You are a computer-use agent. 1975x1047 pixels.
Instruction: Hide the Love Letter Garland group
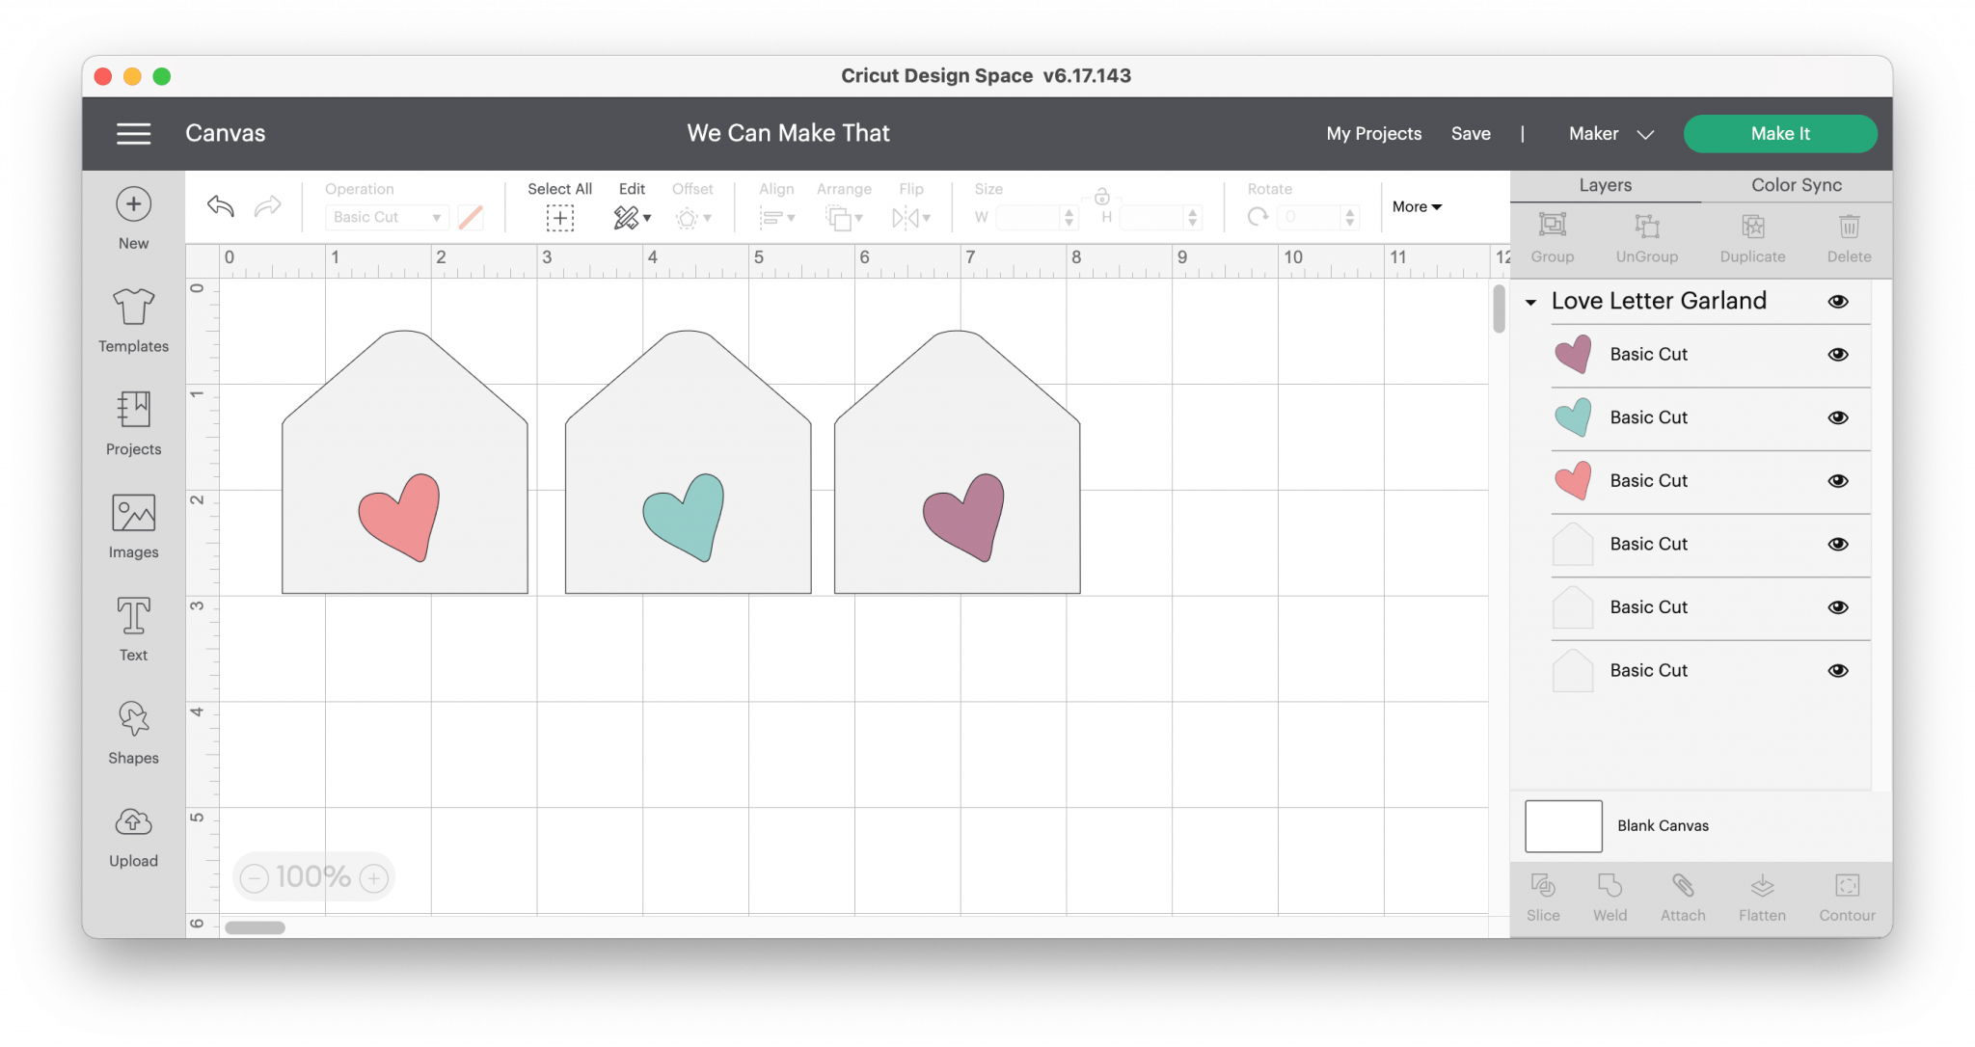click(x=1838, y=302)
